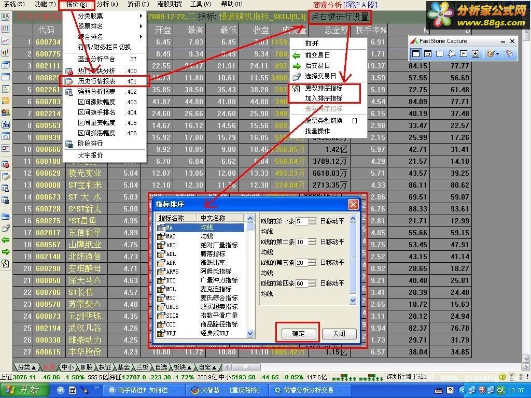
Task: Click the green right arrow sidebar icon
Action: click(x=5, y=252)
